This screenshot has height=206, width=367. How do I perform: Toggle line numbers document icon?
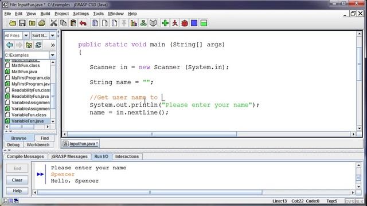click(115, 23)
